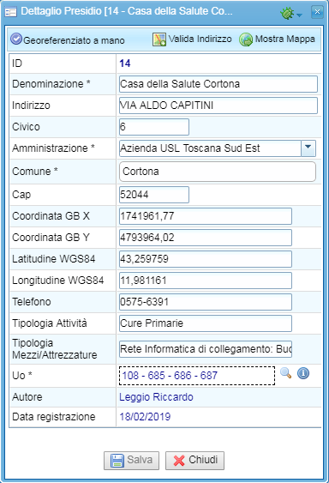329x483 pixels.
Task: Click the Uo info icon
Action: [303, 373]
